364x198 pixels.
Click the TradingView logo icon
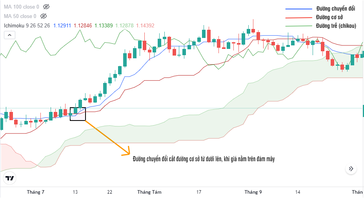[x=10, y=178]
